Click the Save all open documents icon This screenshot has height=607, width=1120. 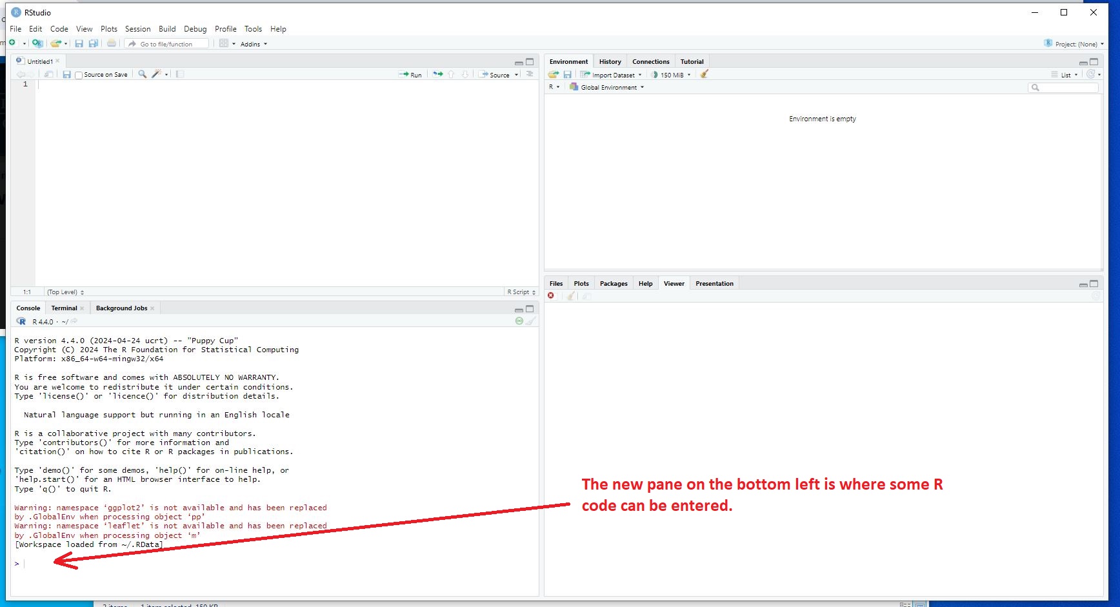pos(94,43)
